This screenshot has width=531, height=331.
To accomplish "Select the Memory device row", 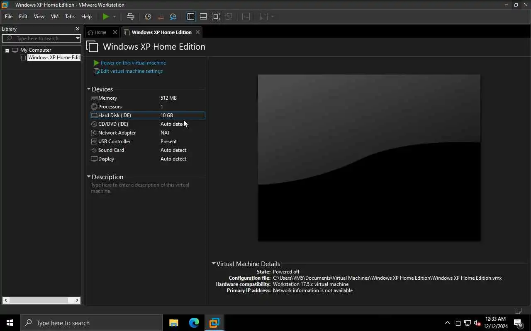I will (x=147, y=98).
